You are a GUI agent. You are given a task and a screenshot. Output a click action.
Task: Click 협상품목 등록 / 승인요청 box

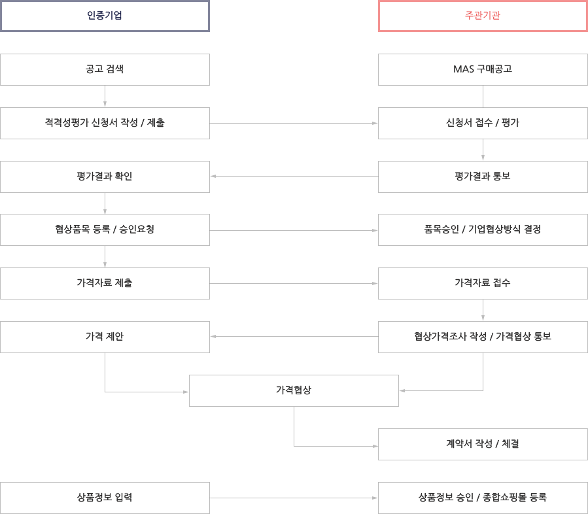(x=105, y=230)
